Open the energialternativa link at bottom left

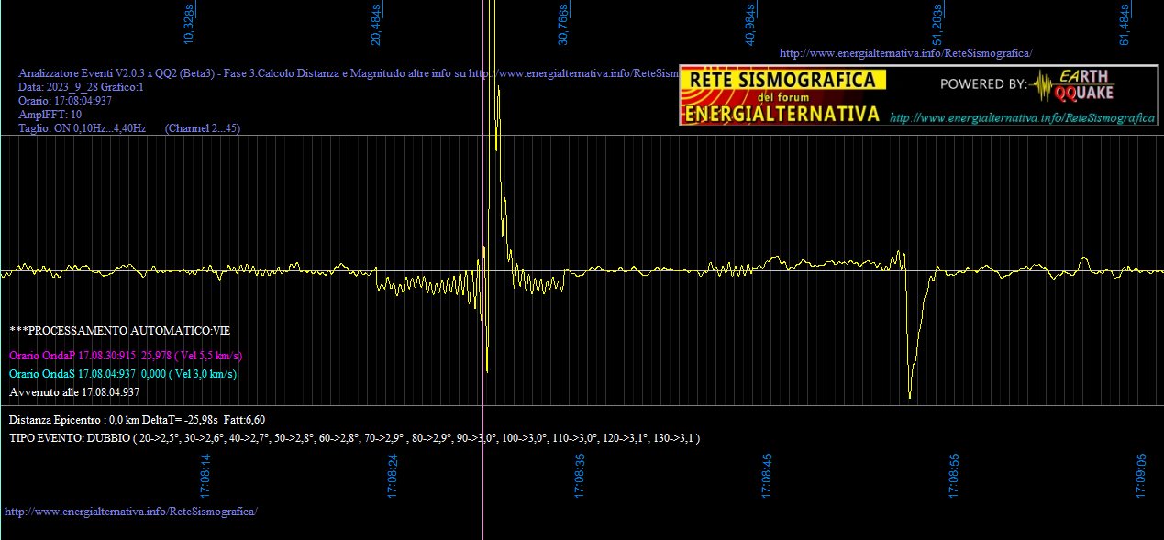(x=131, y=511)
